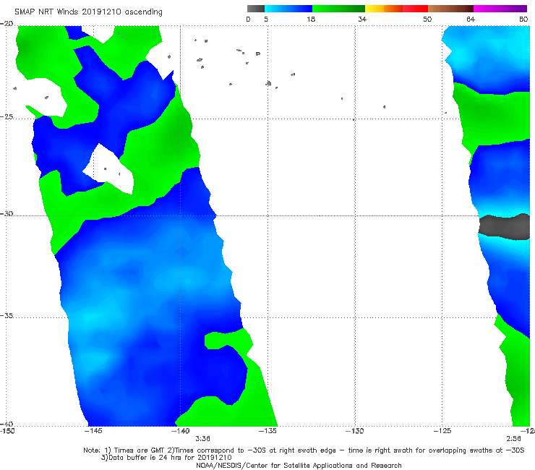Viewport: 535px width, 470px height.
Task: Click the 'Data buffer is 24 hrs' note
Action: [166, 458]
